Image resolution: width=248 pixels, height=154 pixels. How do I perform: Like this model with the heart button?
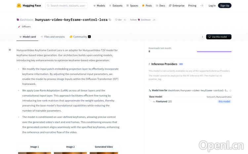(x=118, y=20)
